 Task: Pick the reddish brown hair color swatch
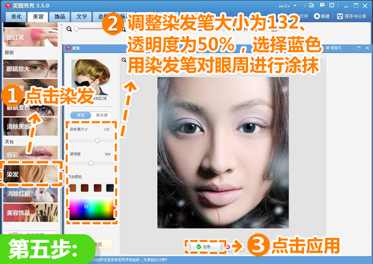tap(98, 188)
